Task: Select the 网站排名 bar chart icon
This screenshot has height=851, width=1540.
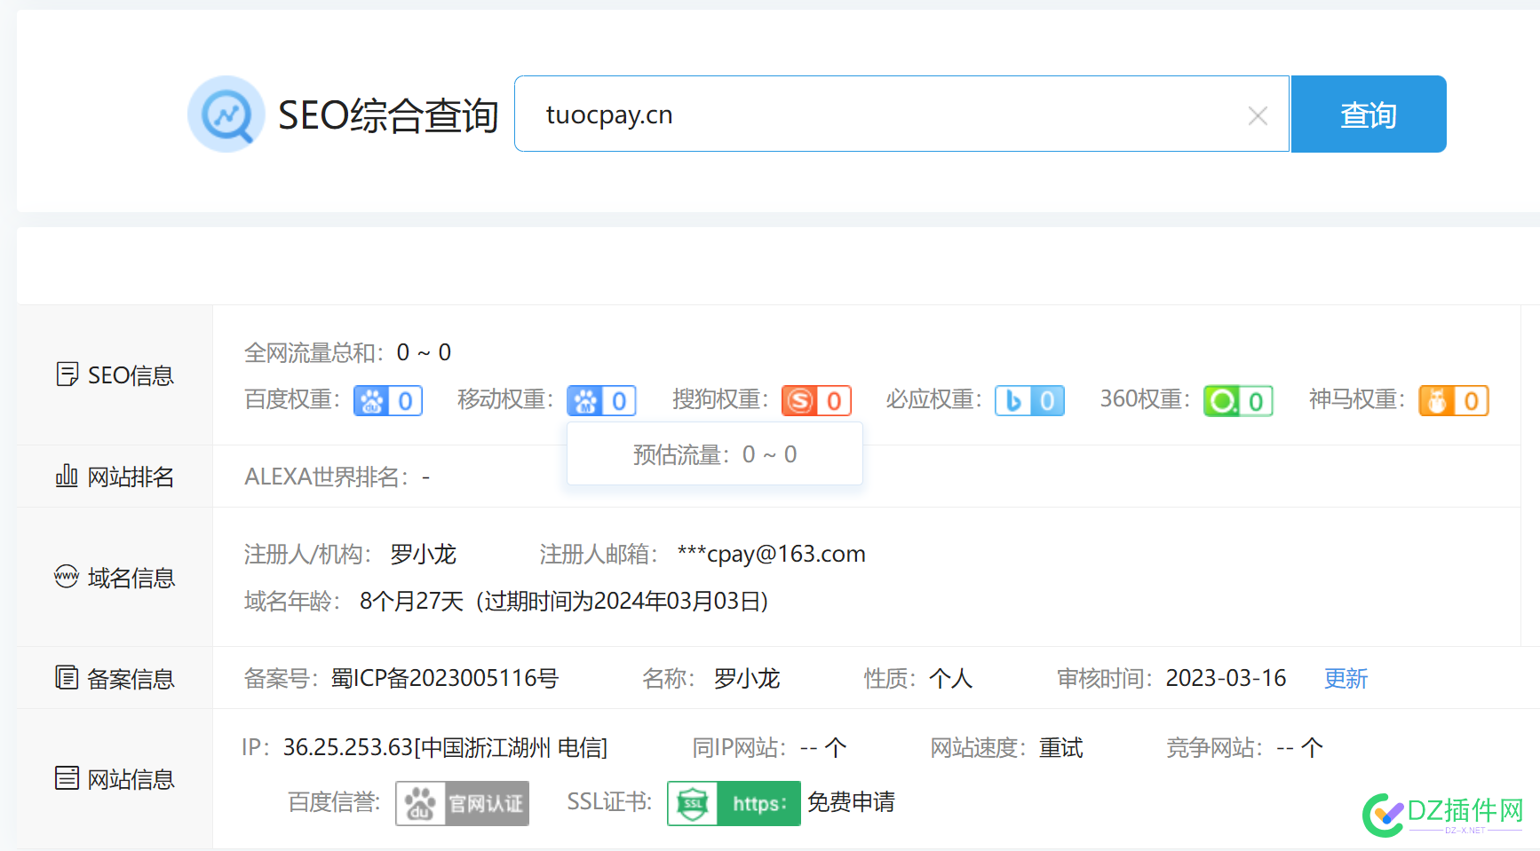Action: [67, 476]
